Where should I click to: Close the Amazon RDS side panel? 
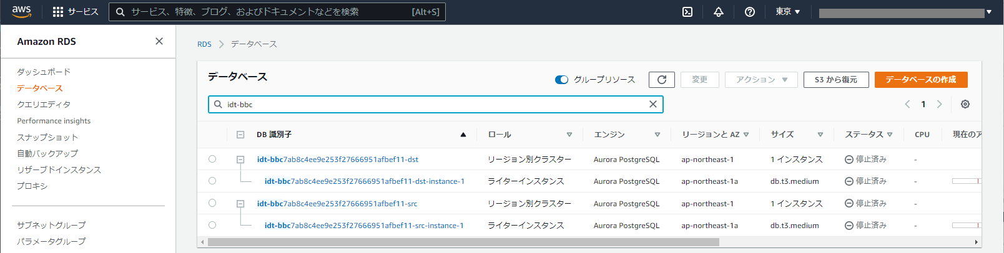point(159,41)
